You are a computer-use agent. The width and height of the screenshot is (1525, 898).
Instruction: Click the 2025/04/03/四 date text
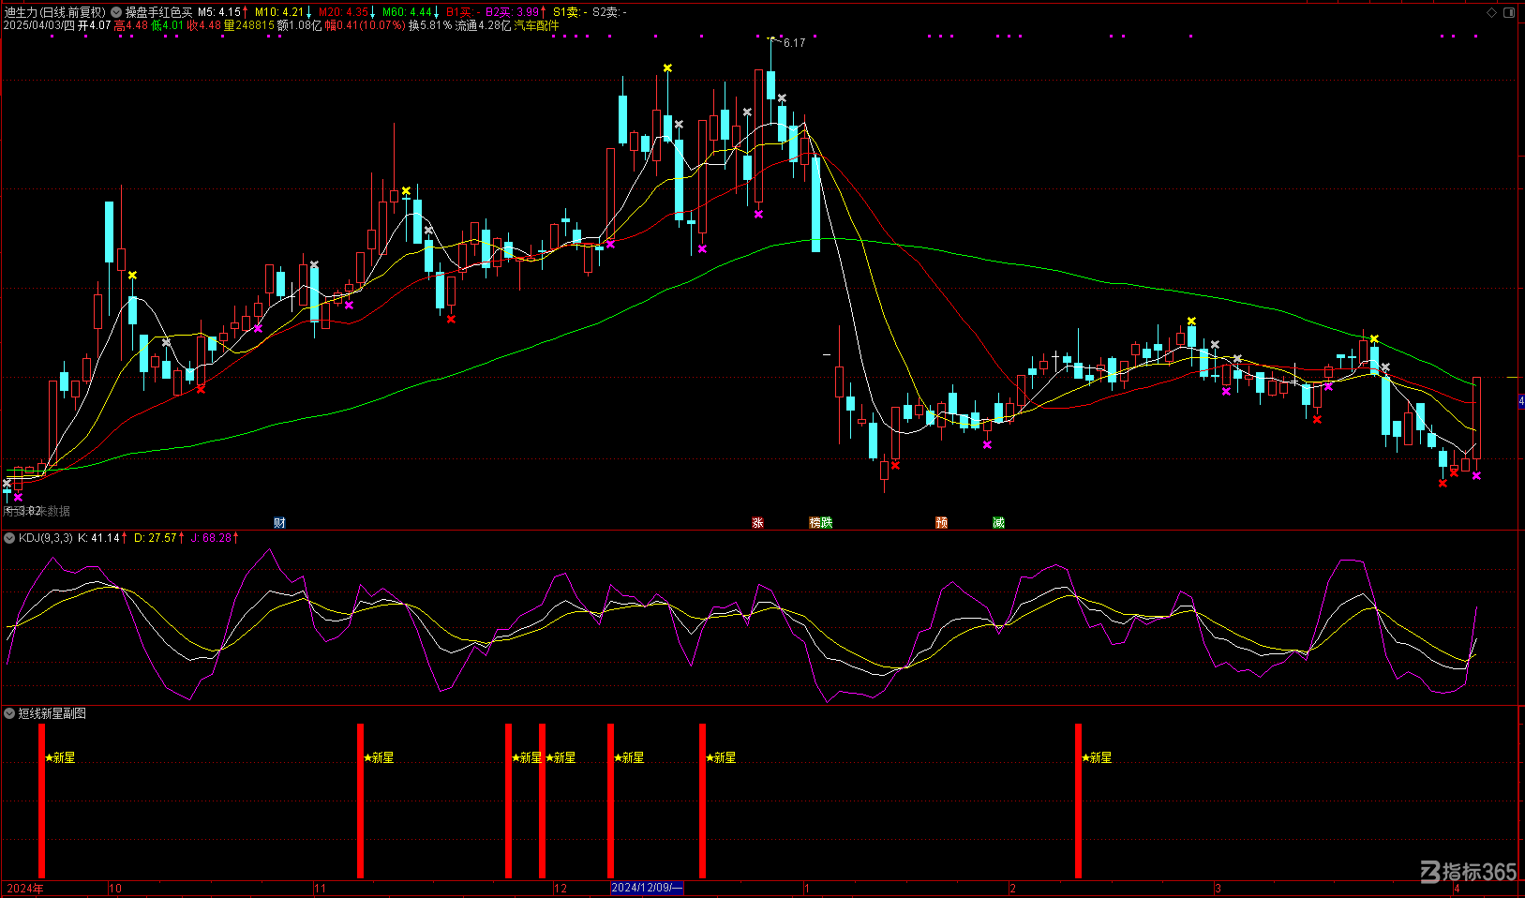tap(38, 25)
